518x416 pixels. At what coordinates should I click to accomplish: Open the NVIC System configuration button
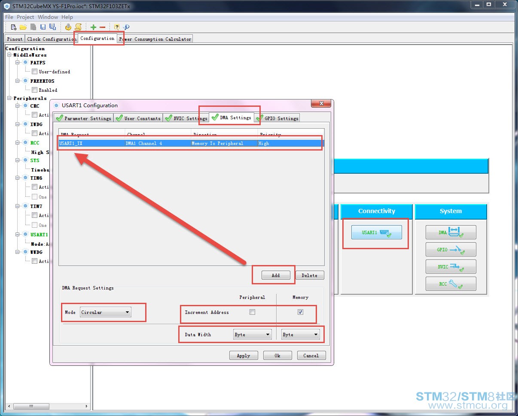[451, 267]
